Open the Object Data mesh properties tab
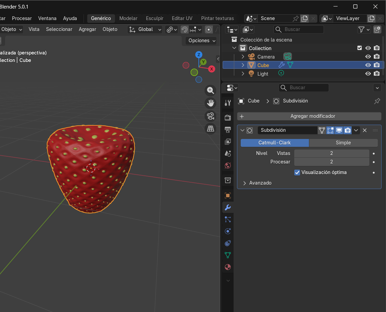This screenshot has width=386, height=312. (228, 255)
